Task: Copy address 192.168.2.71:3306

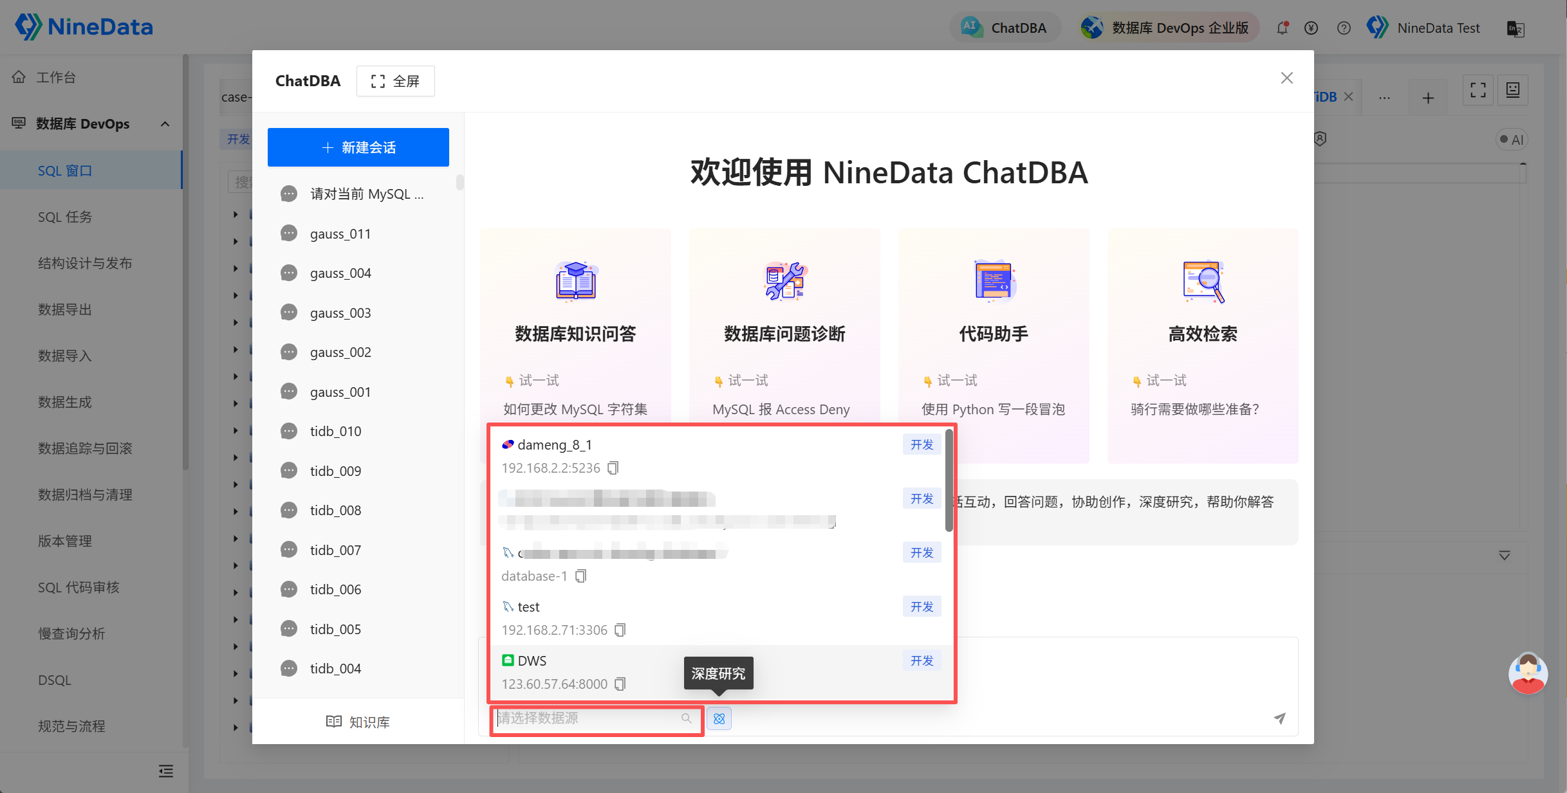Action: point(620,630)
